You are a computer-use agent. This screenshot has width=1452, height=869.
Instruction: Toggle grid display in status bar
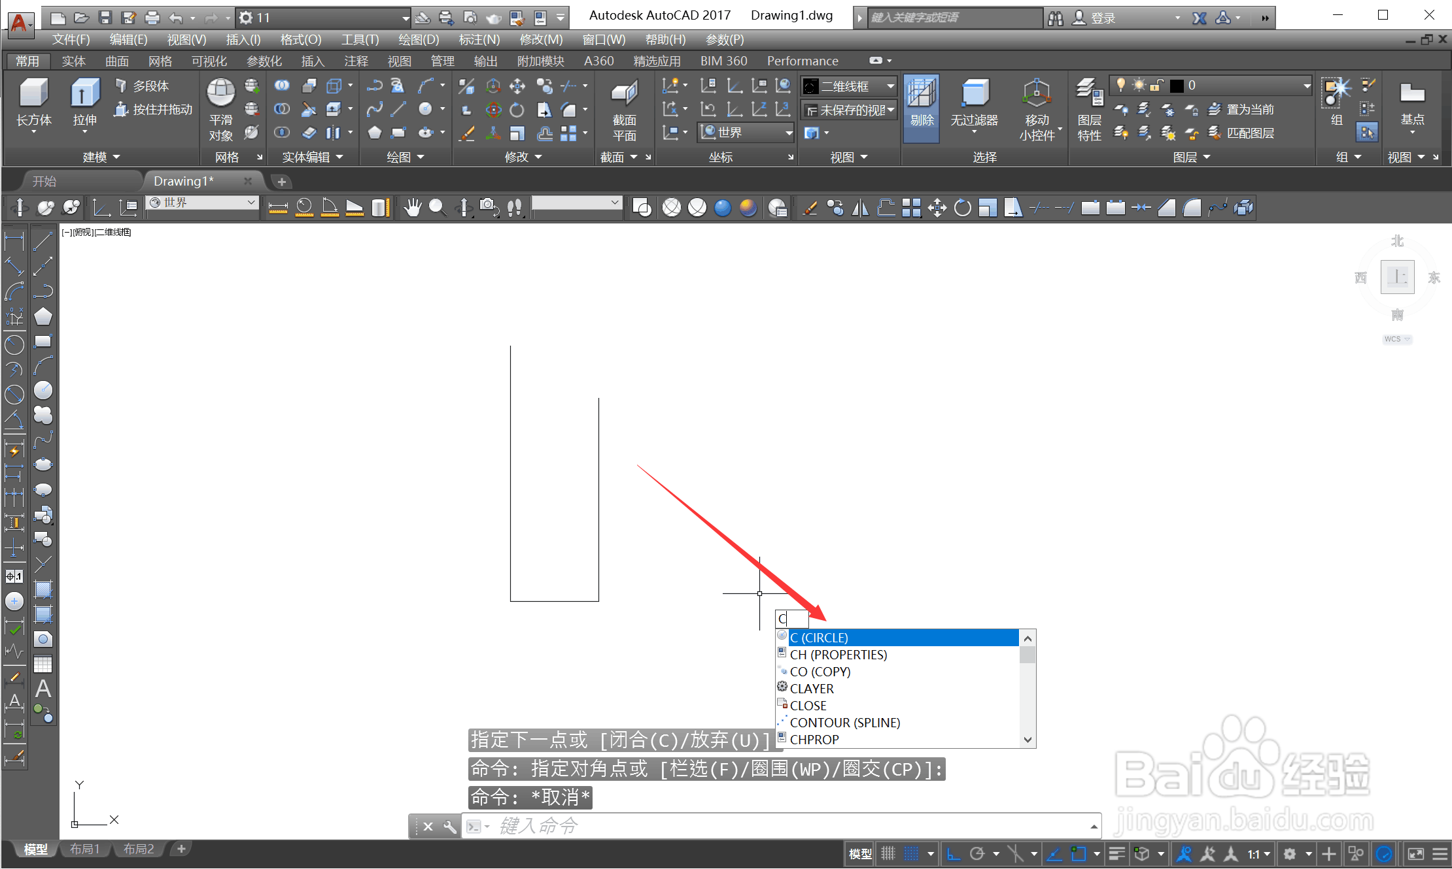click(x=888, y=853)
